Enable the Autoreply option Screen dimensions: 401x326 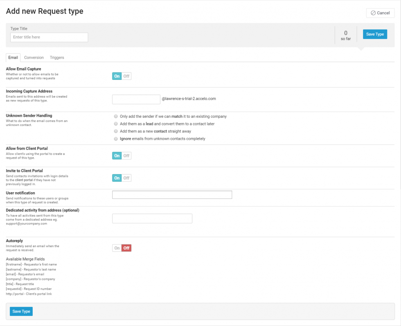pyautogui.click(x=116, y=248)
